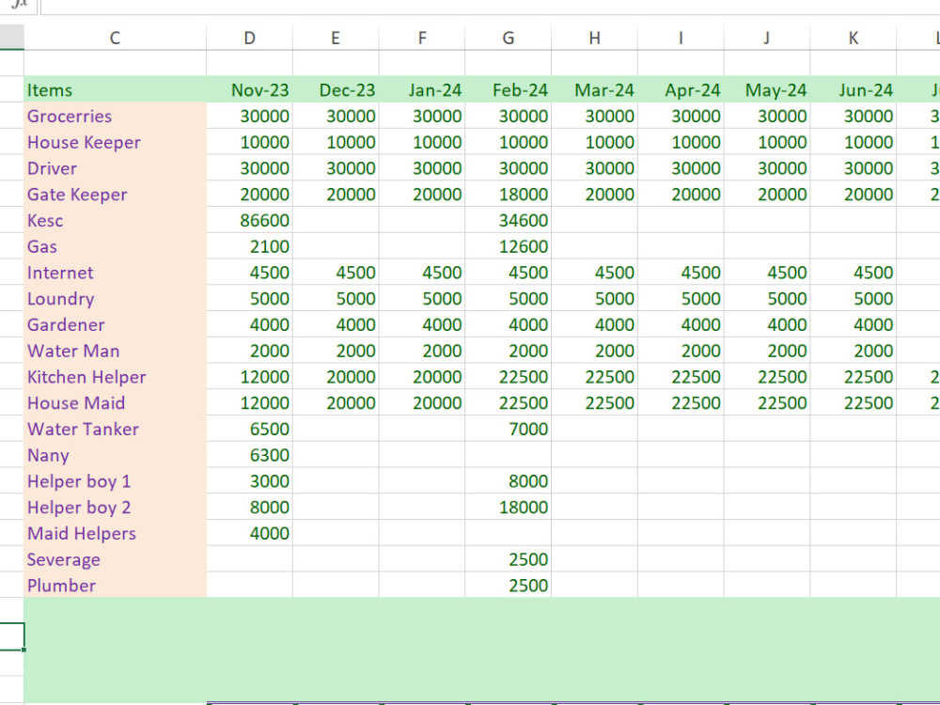Click Plumber Feb-24 value 2500
940x705 pixels.
[509, 585]
